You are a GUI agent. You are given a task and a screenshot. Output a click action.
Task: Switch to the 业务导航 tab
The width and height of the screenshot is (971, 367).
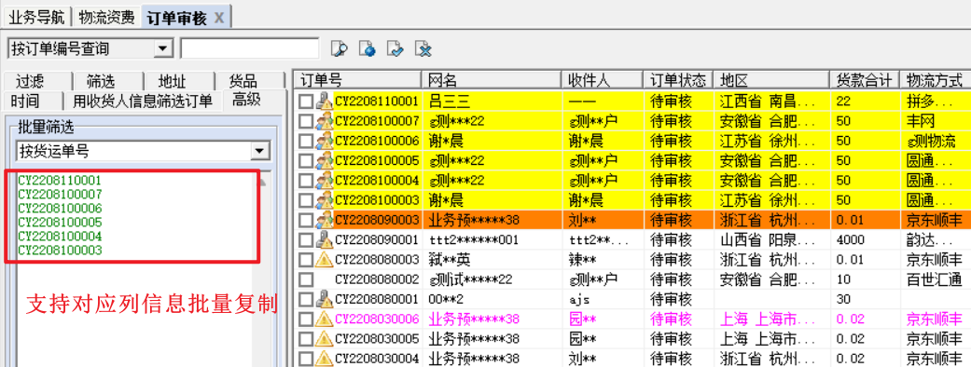[x=37, y=18]
